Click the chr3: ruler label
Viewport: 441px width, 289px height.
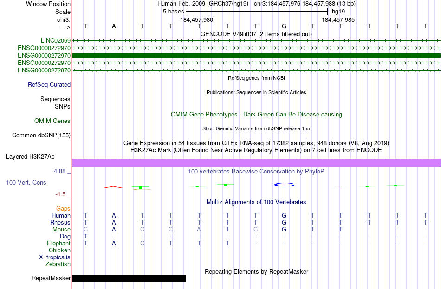tap(64, 20)
